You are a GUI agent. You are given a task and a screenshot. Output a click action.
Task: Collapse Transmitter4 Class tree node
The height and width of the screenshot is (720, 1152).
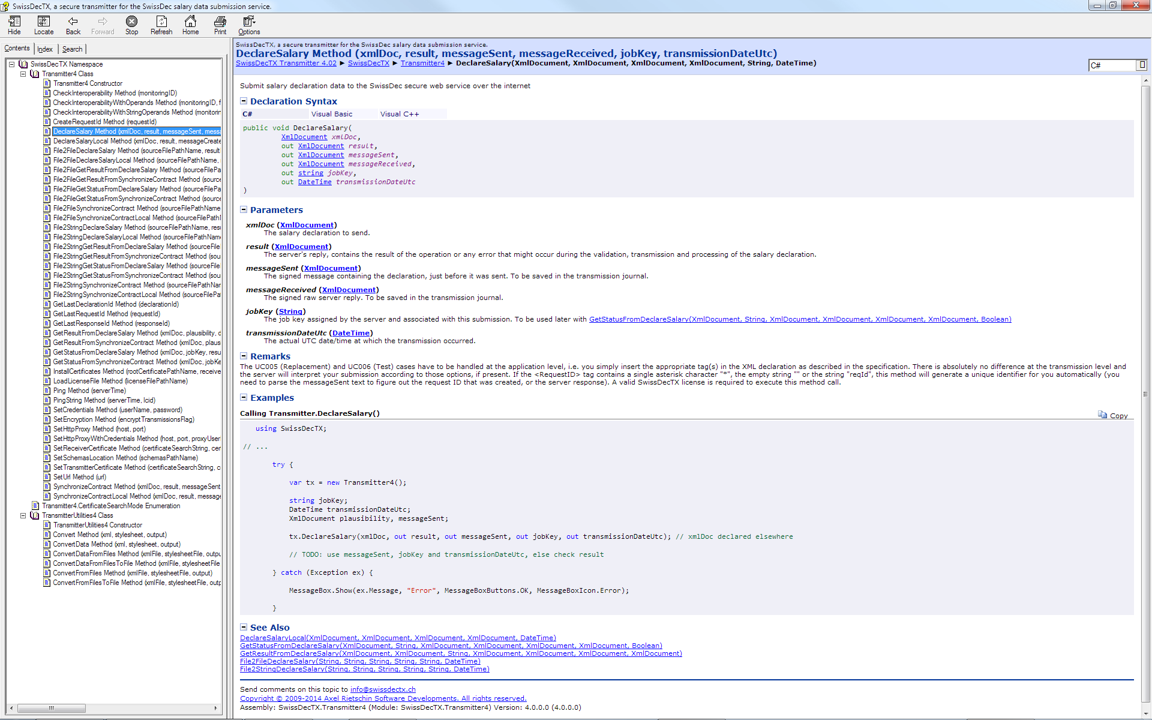(x=23, y=74)
